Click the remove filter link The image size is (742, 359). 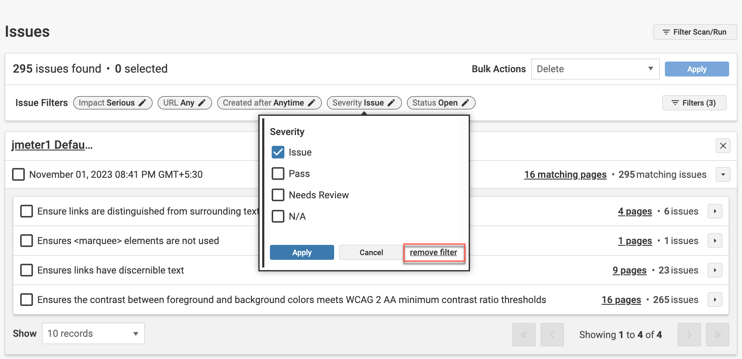[x=433, y=253]
